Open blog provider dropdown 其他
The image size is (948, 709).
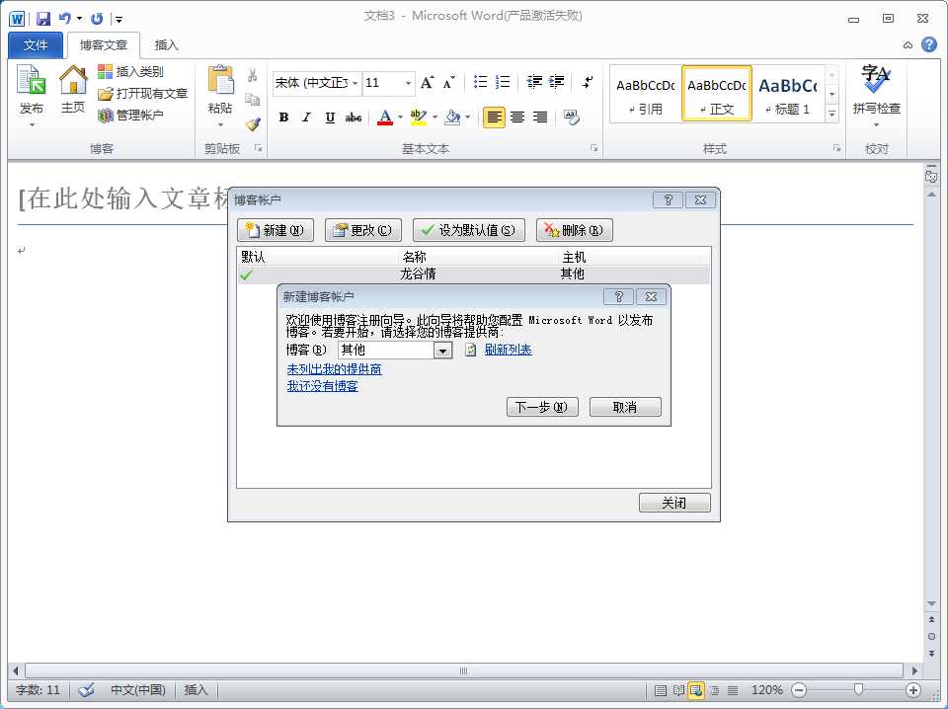[442, 351]
